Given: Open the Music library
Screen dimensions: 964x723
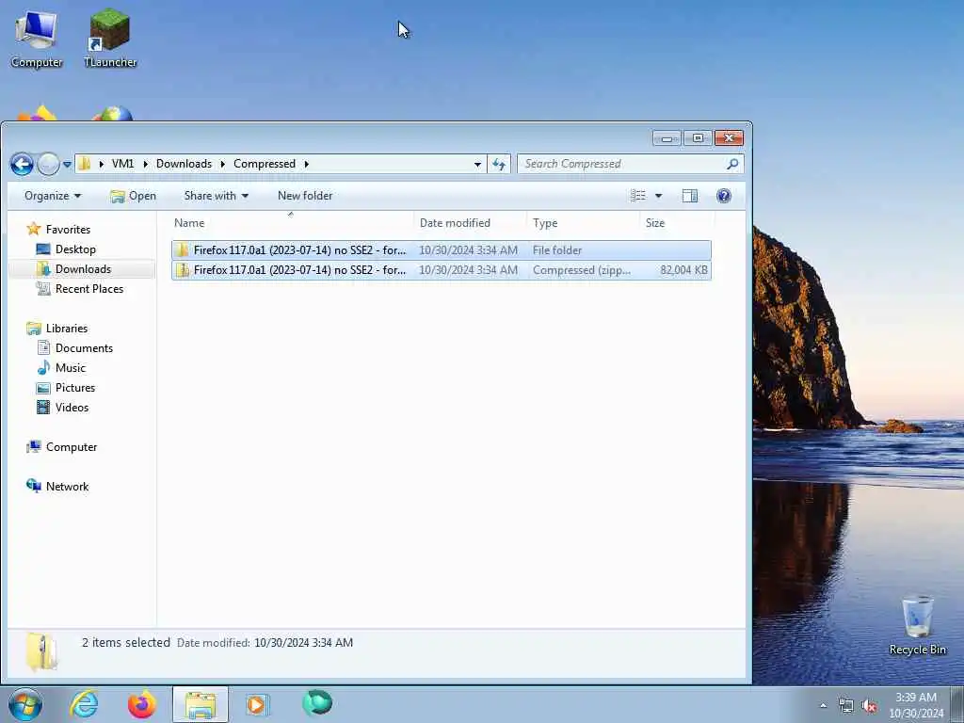Looking at the screenshot, I should tap(61, 368).
